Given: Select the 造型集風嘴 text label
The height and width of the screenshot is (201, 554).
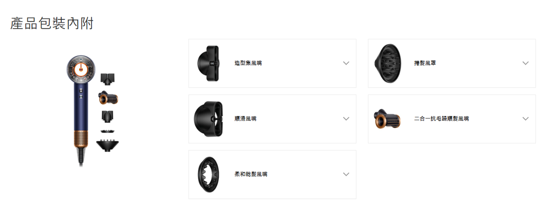Looking at the screenshot, I should pyautogui.click(x=248, y=63).
